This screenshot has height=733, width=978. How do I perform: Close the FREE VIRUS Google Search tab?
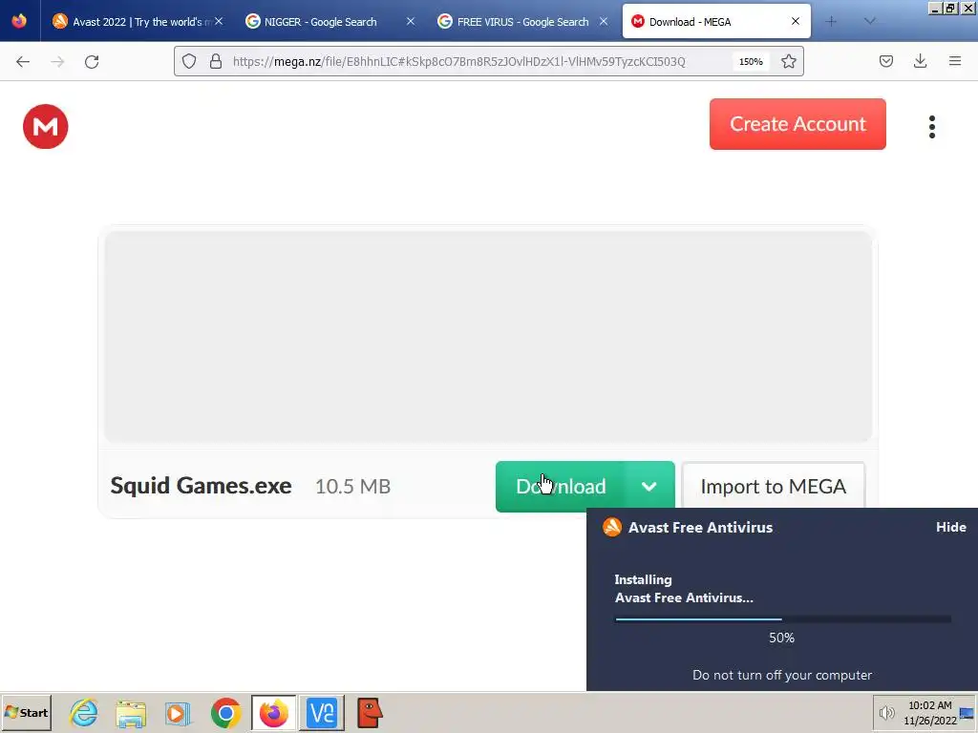point(604,21)
